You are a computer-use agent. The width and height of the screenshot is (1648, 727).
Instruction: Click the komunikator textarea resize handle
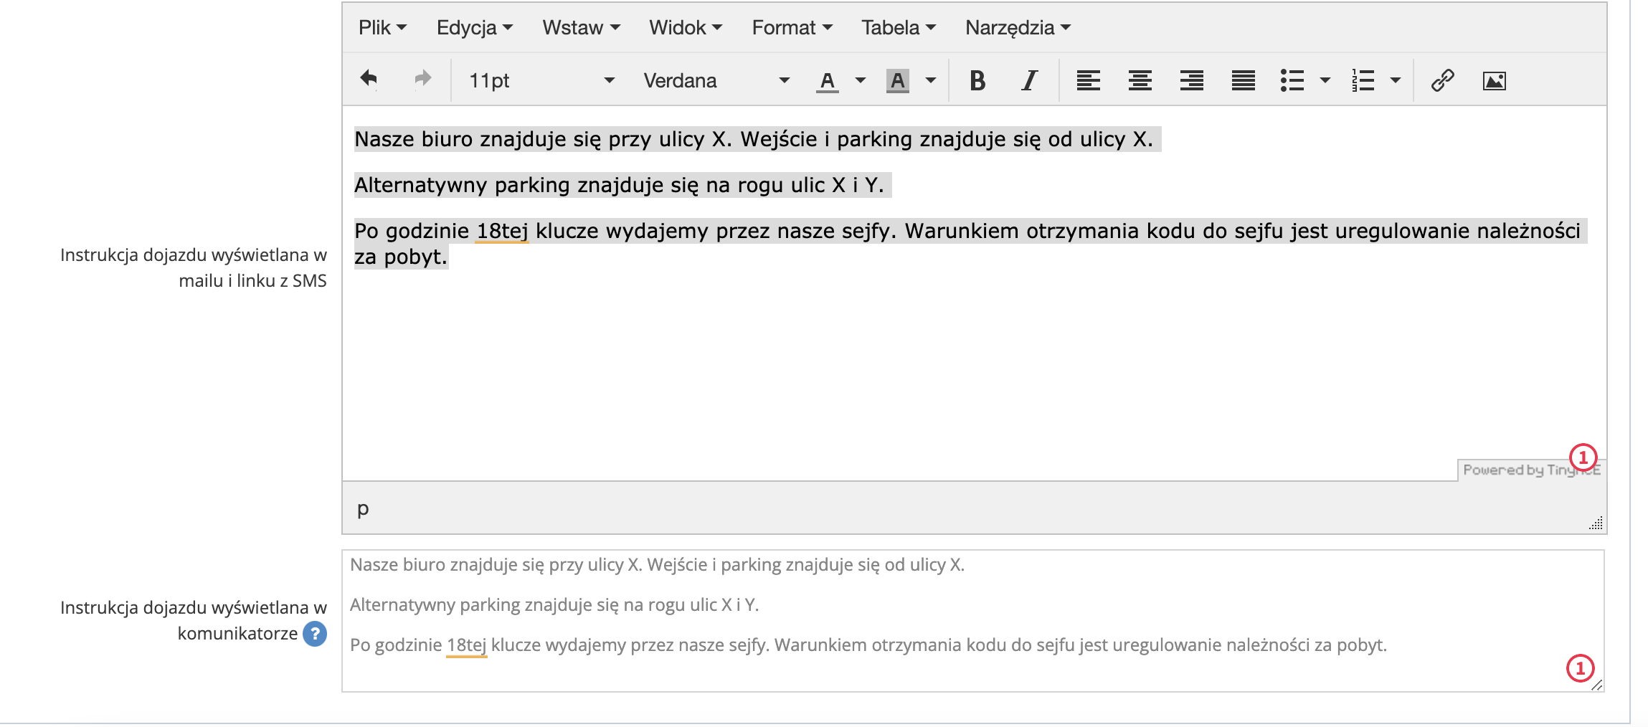point(1596,685)
